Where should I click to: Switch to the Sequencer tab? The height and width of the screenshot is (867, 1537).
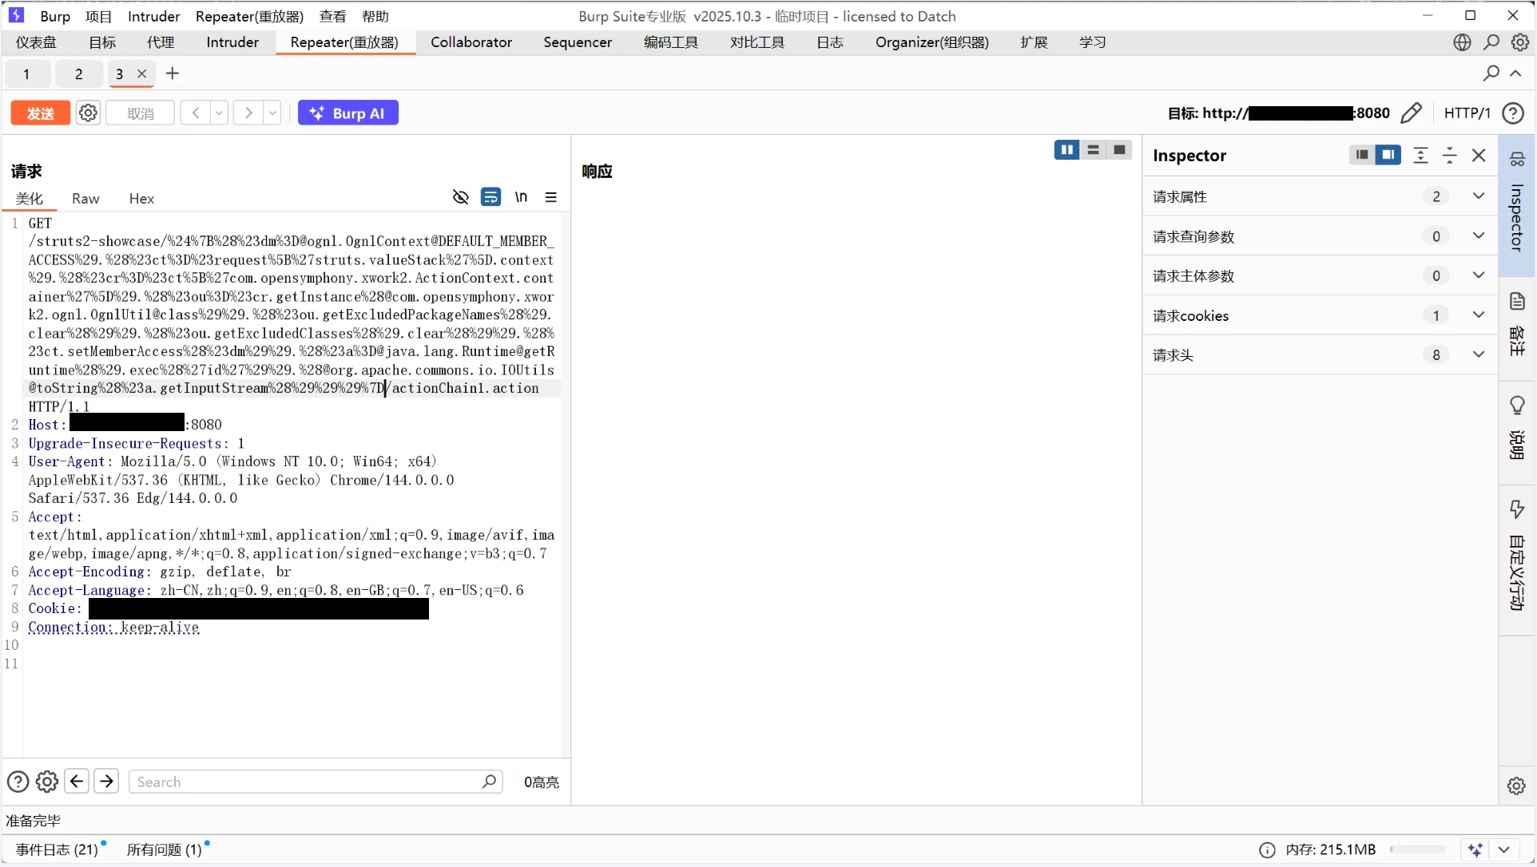click(578, 42)
